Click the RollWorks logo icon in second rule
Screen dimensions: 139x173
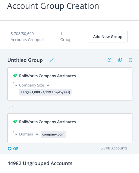[x=15, y=122]
